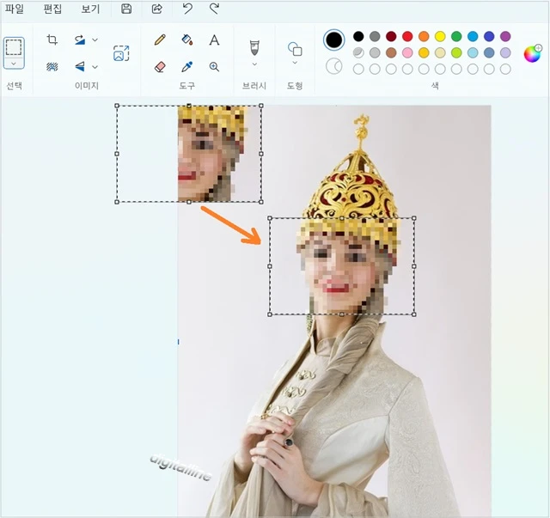Screen dimensions: 550x518
Task: Click the Save floppy disk icon
Action: point(126,9)
